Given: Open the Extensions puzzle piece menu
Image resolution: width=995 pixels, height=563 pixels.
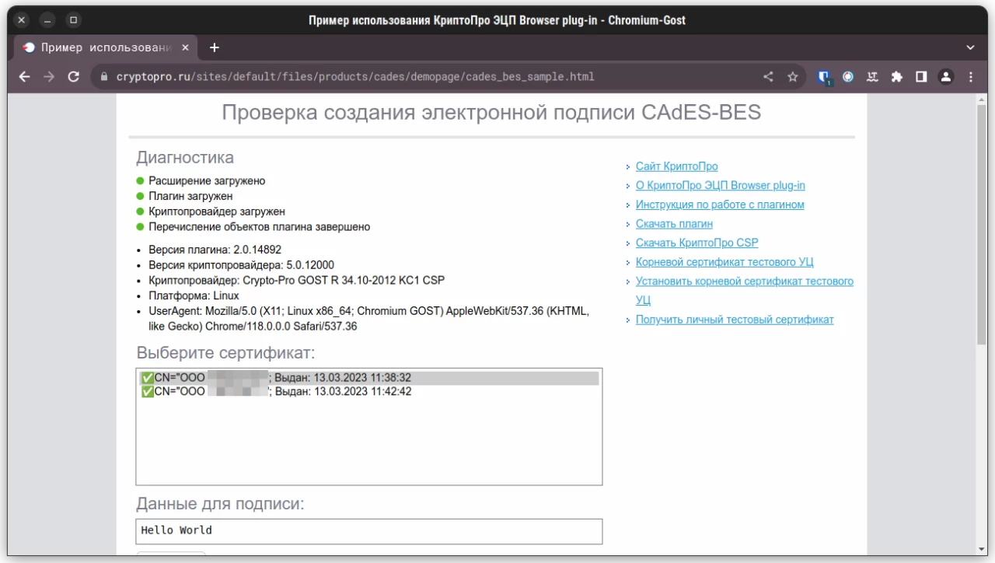Looking at the screenshot, I should click(x=897, y=77).
